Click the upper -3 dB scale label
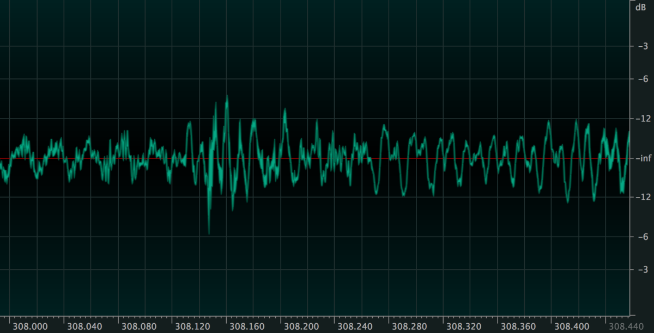The image size is (654, 333). point(643,46)
